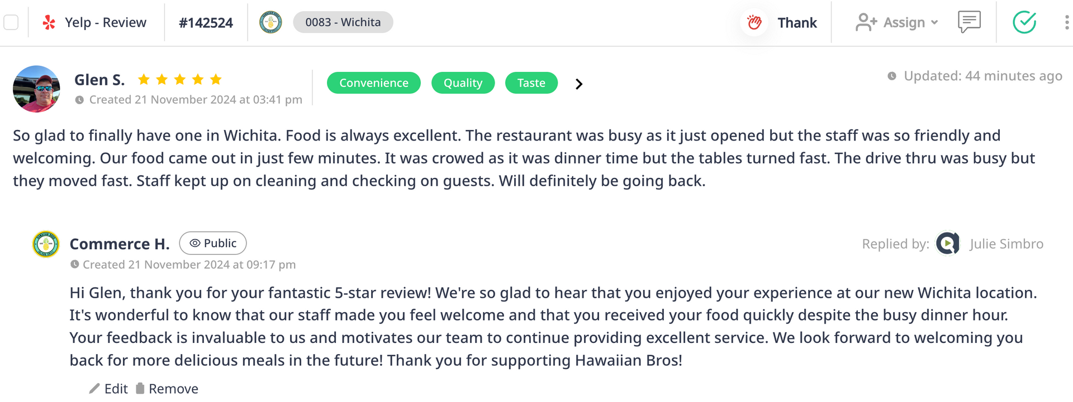The width and height of the screenshot is (1073, 402).
Task: Open the comment note icon
Action: (x=969, y=22)
